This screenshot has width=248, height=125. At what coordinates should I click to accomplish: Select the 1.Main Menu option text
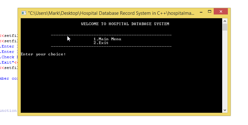(x=107, y=39)
